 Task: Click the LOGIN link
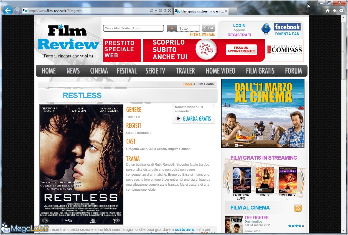tap(239, 25)
